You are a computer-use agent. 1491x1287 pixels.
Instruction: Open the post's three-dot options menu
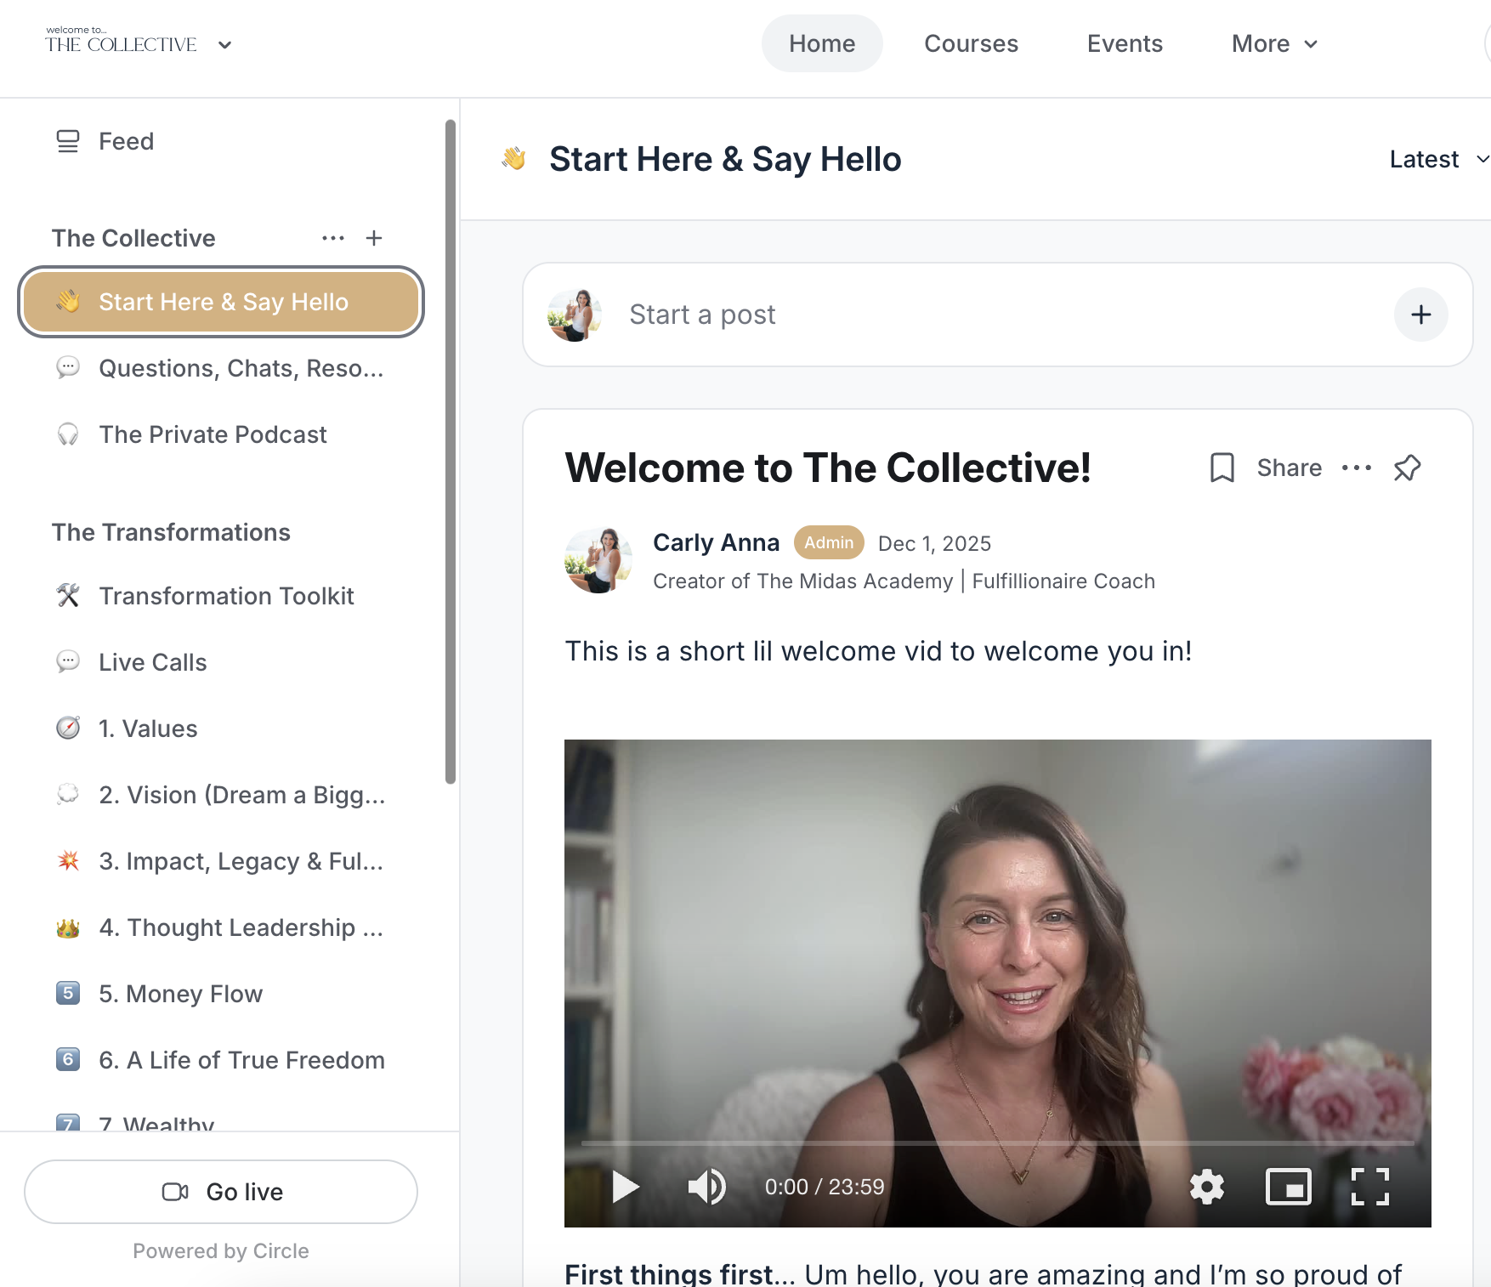pos(1356,468)
